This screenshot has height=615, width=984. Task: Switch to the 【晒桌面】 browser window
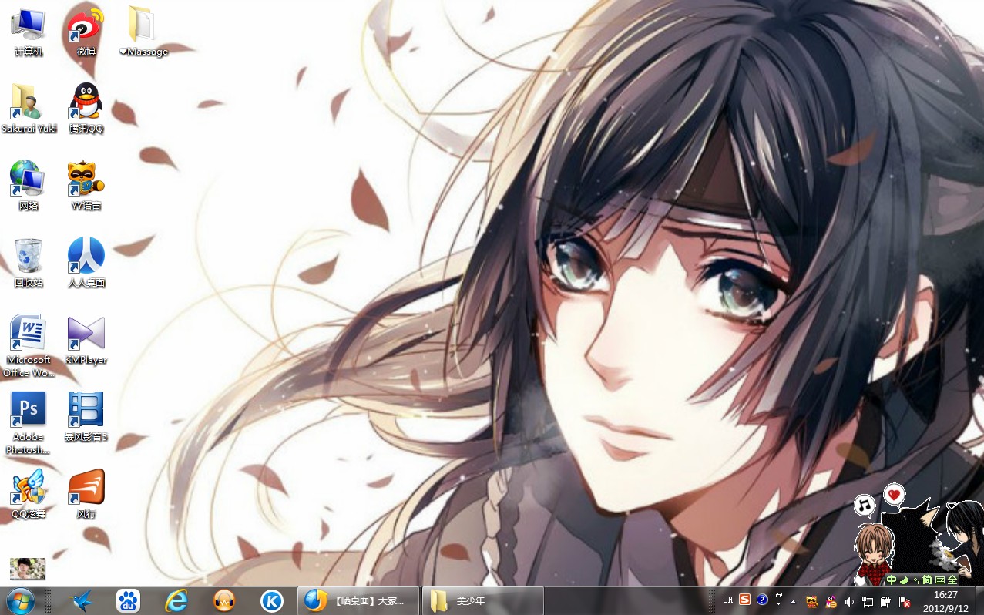click(358, 600)
